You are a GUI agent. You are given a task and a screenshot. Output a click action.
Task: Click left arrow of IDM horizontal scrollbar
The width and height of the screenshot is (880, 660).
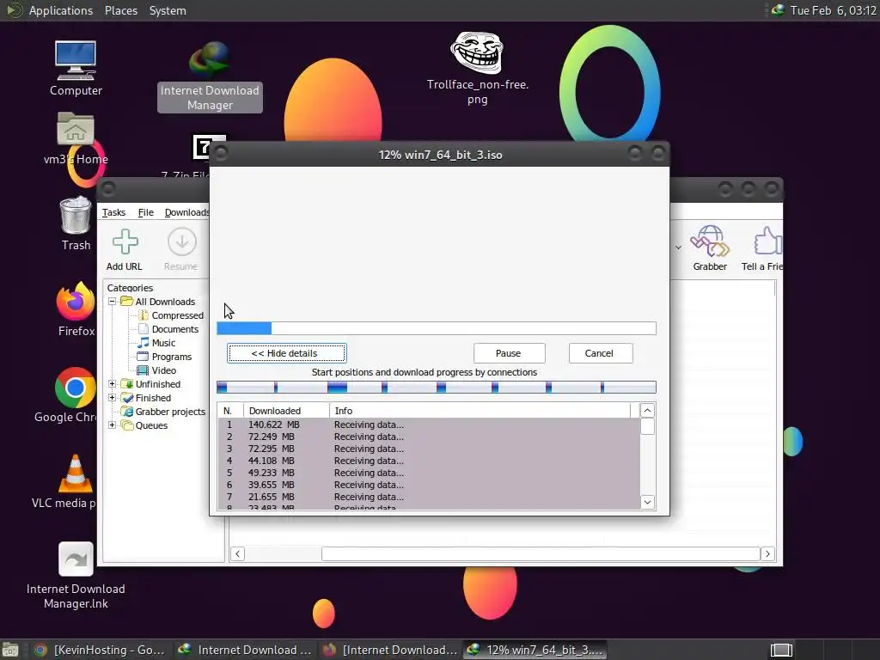click(237, 554)
